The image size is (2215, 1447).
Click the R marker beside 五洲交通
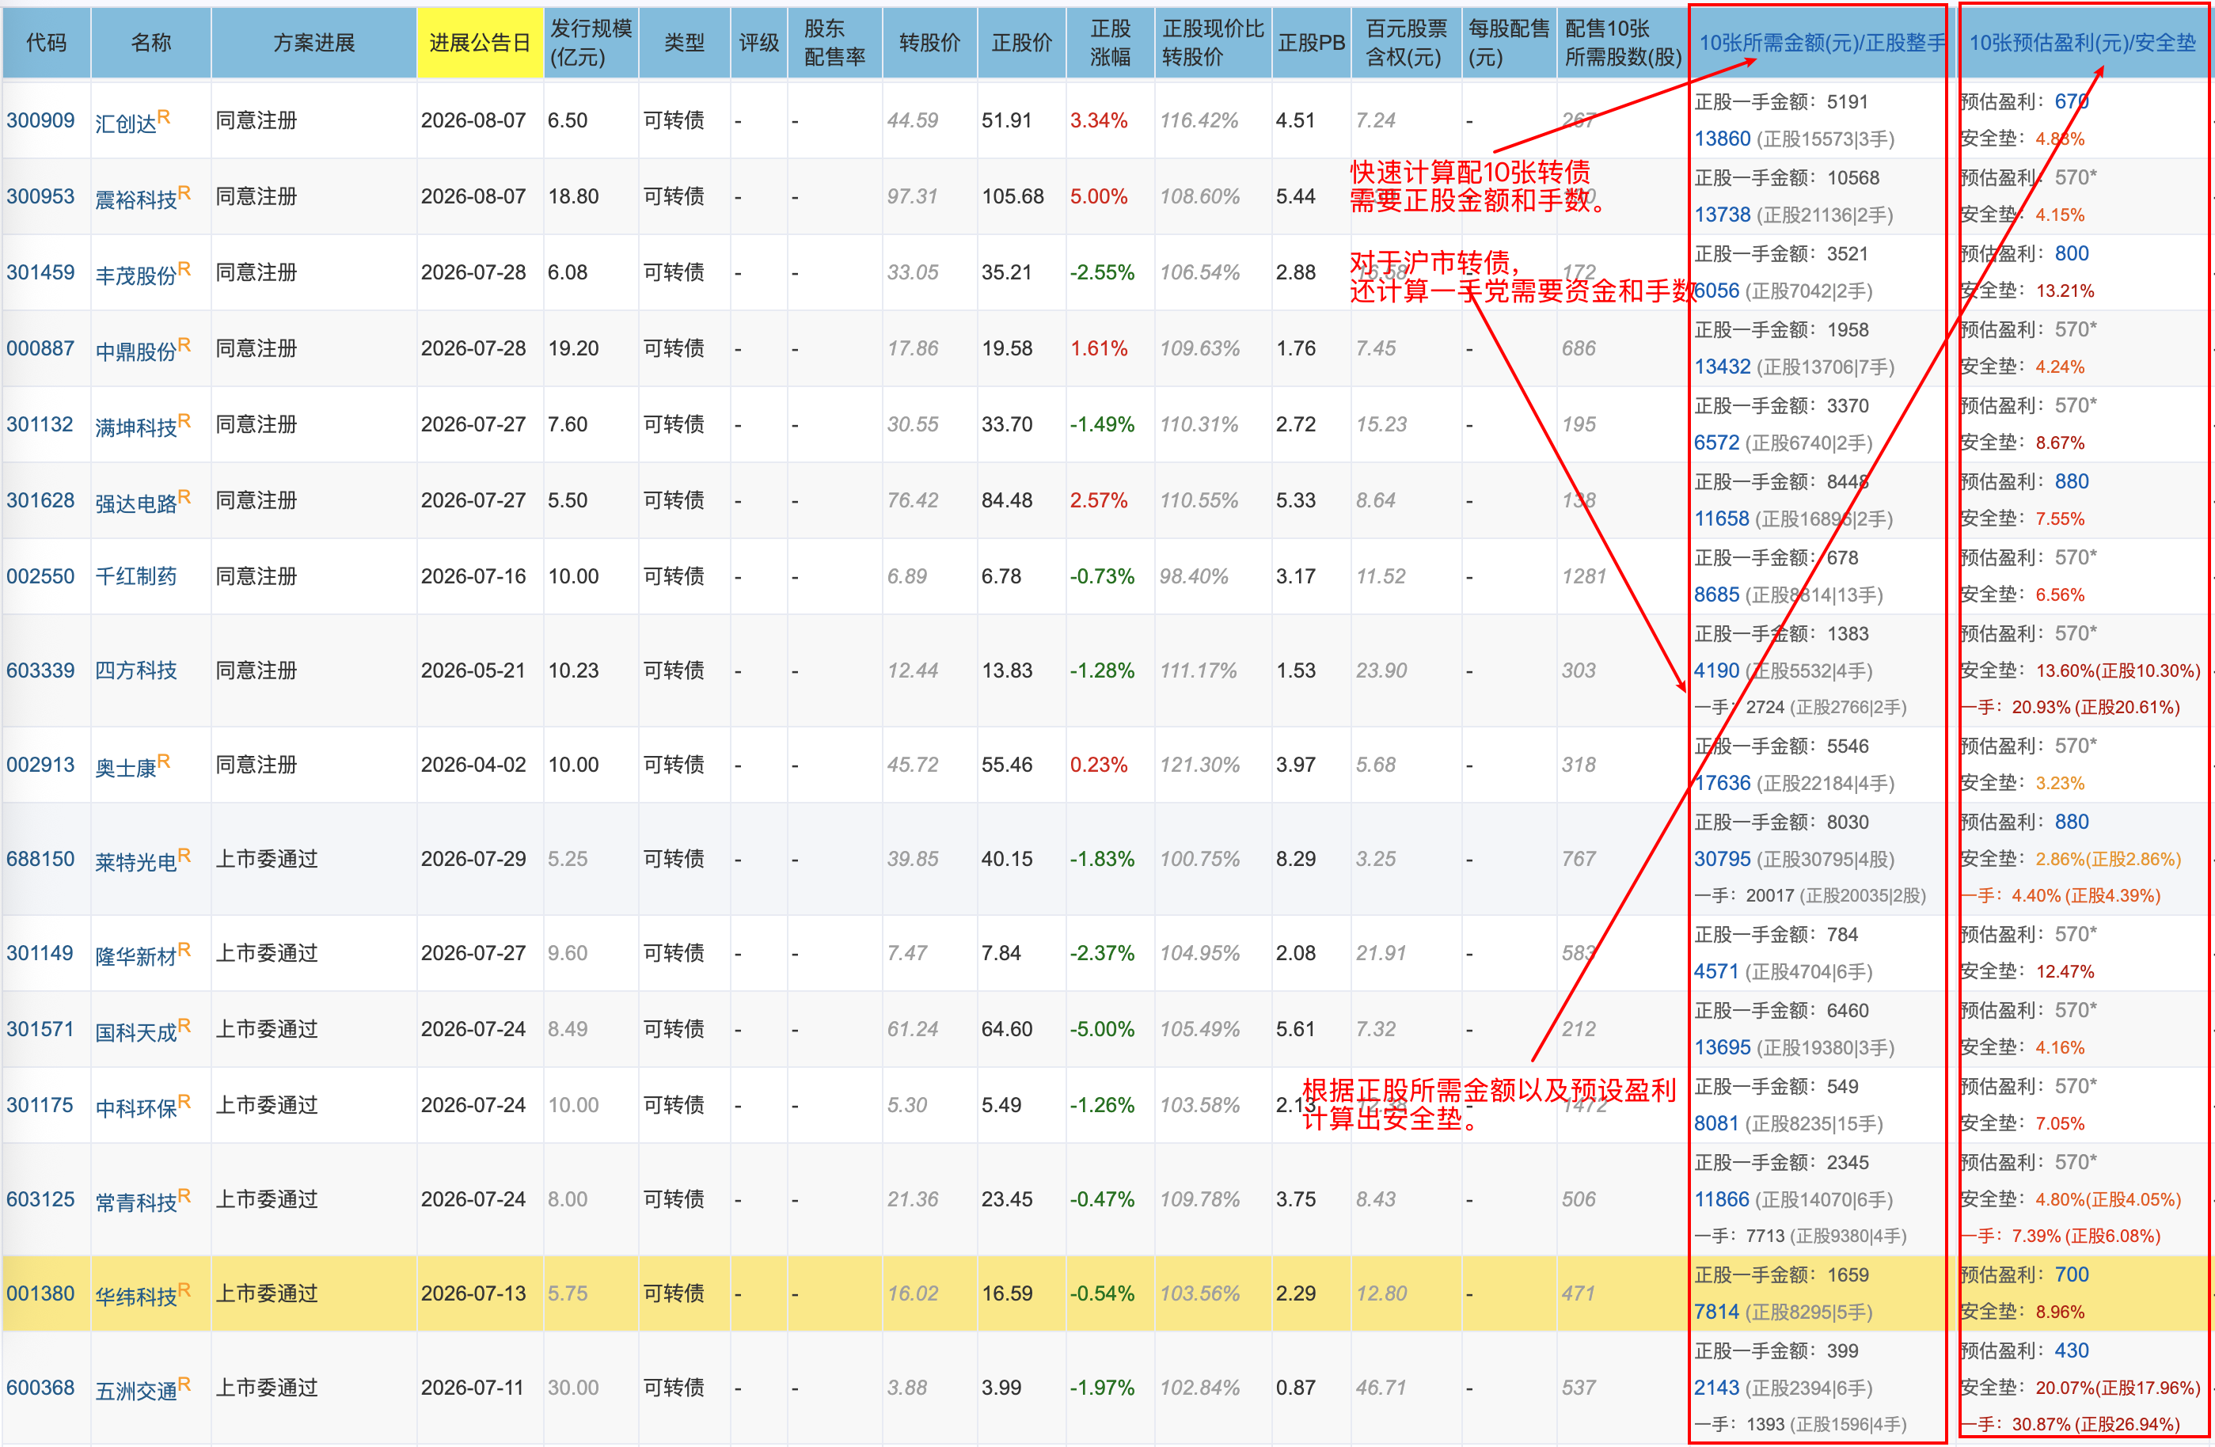(x=184, y=1384)
